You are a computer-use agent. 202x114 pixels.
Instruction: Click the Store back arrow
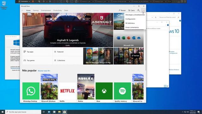pos(22,10)
